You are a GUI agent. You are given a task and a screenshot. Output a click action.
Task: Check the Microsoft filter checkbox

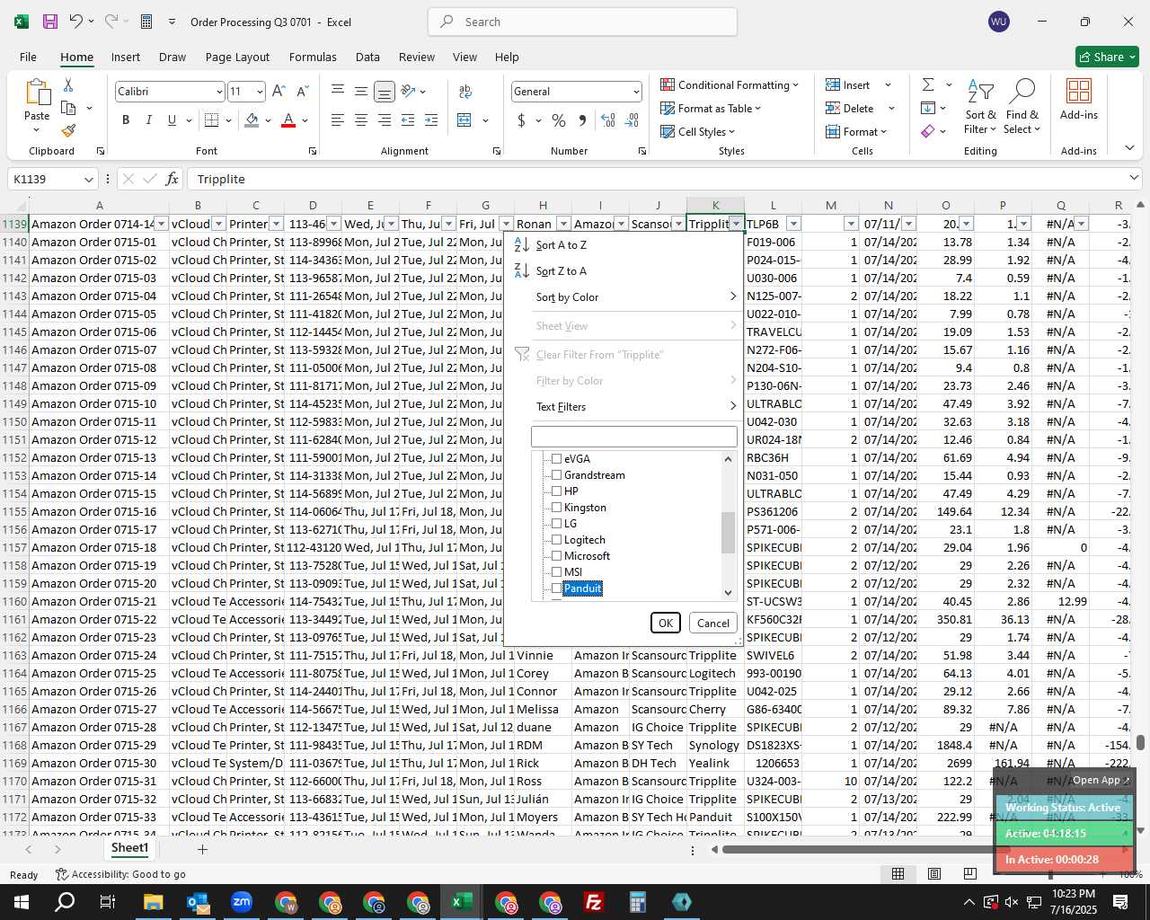click(557, 556)
